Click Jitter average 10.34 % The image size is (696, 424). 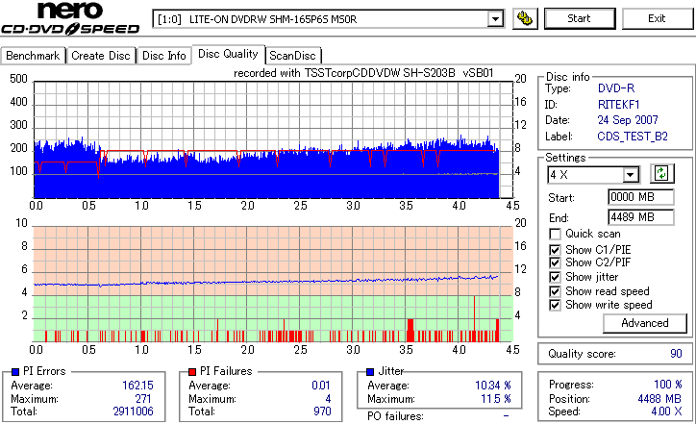pos(493,386)
